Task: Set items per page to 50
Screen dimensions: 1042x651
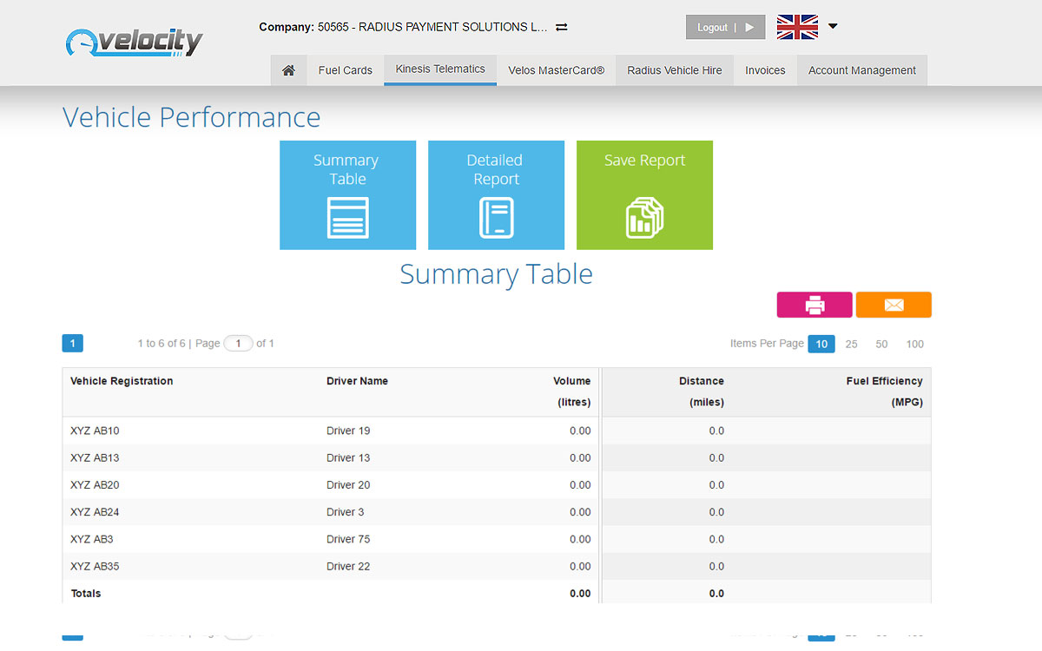Action: point(881,345)
